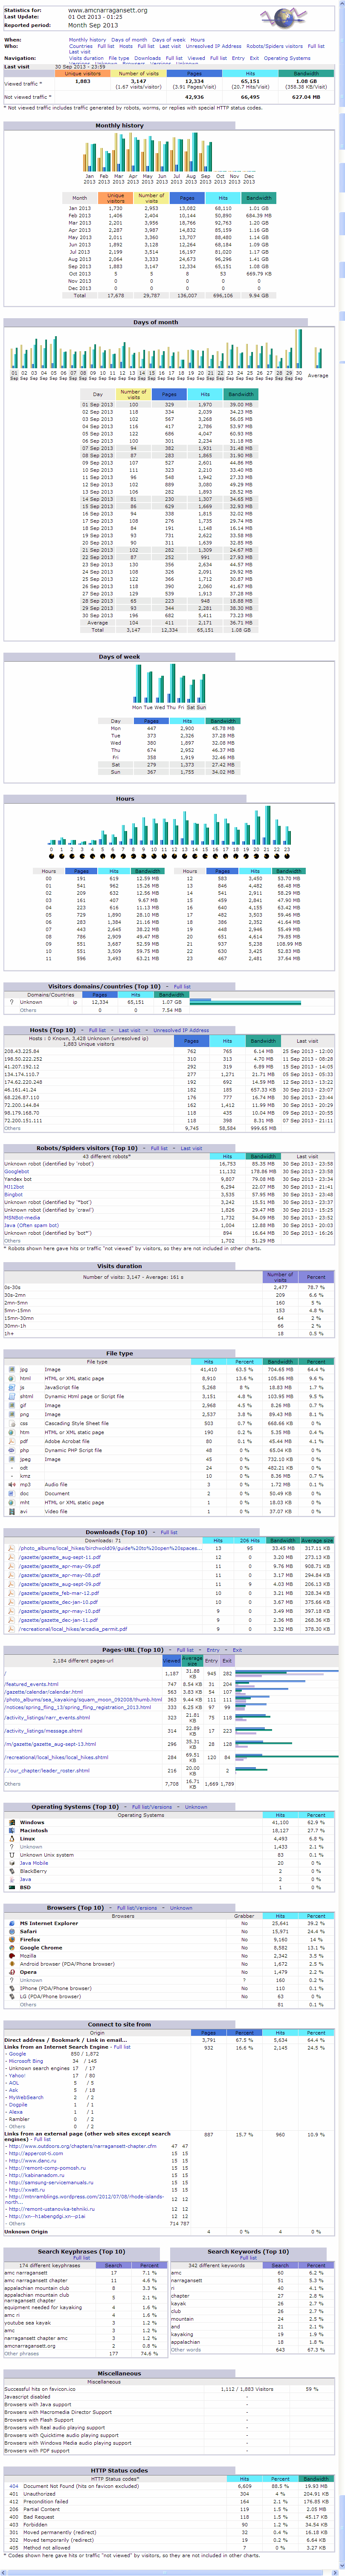Open Full list link in Downloads section

(x=168, y=1532)
